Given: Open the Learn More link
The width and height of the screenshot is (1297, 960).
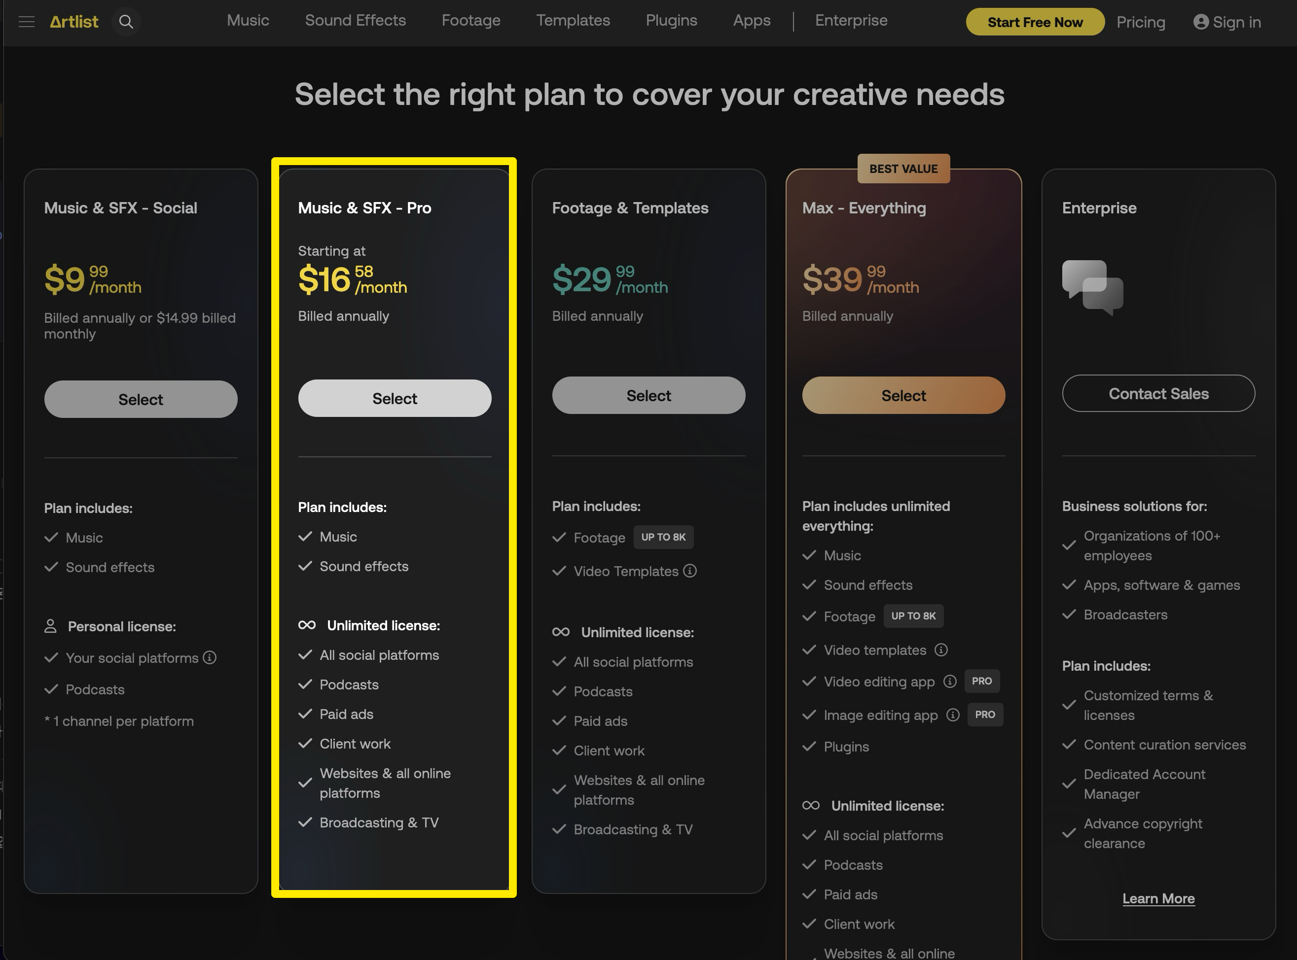Looking at the screenshot, I should [x=1158, y=898].
